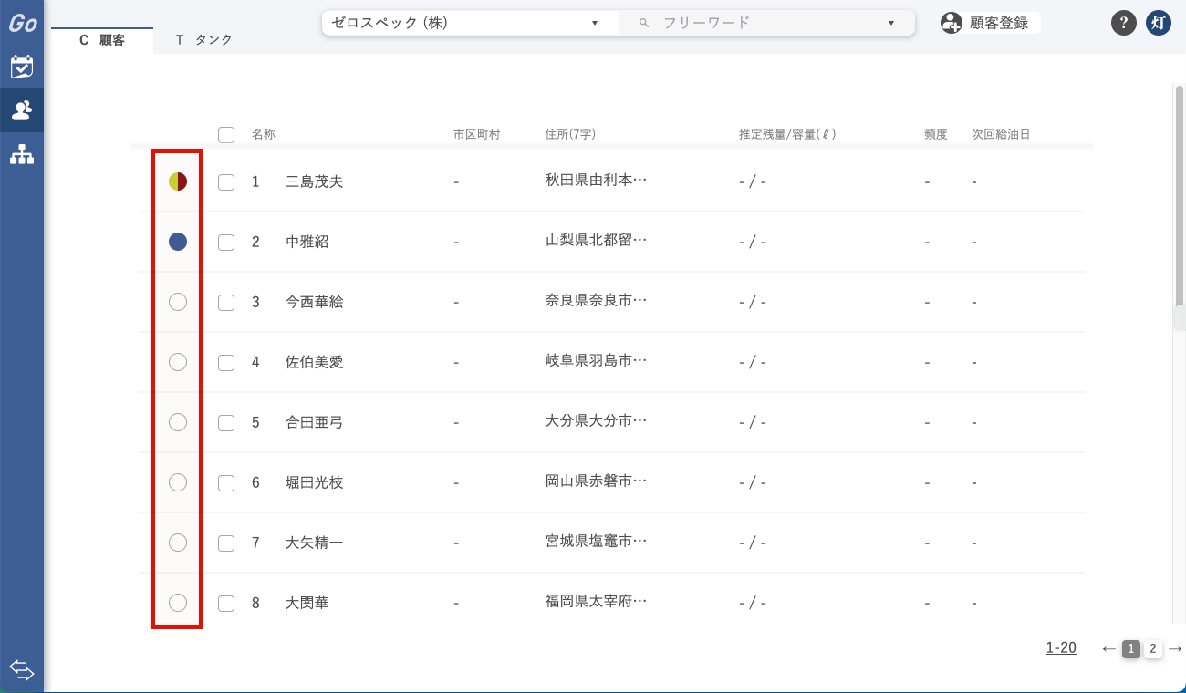Click the help question mark icon
The image size is (1186, 693).
coord(1124,23)
